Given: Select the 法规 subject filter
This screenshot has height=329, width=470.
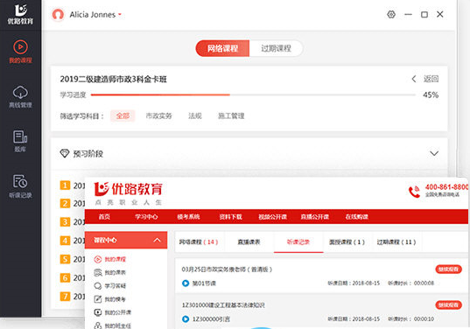Looking at the screenshot, I should (195, 115).
